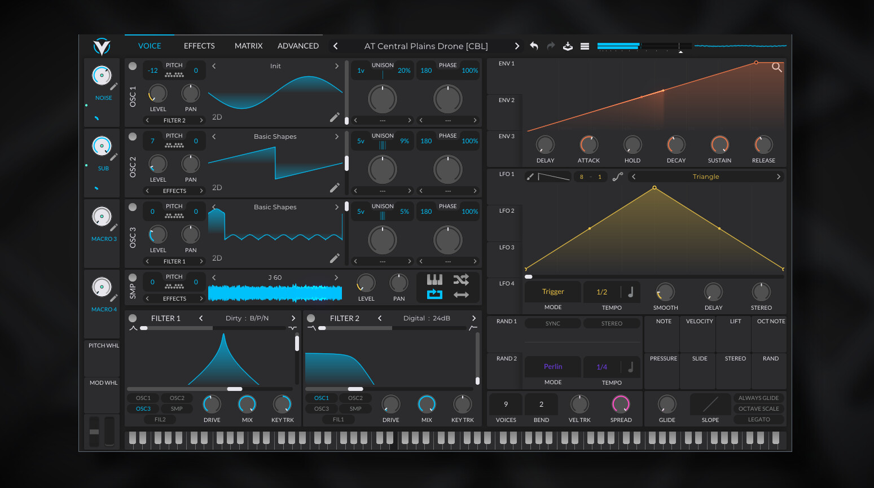874x488 pixels.
Task: Open the hamburger menu icon
Action: tap(585, 46)
